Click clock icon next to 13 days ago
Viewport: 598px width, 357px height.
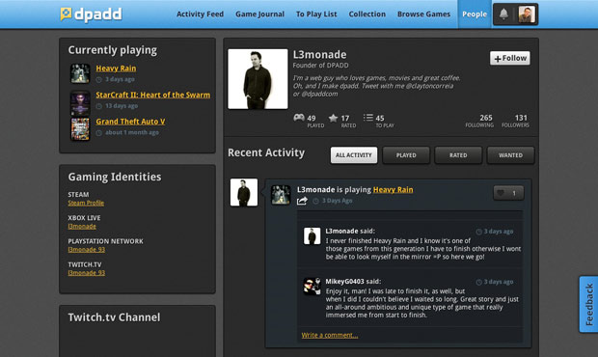click(98, 106)
